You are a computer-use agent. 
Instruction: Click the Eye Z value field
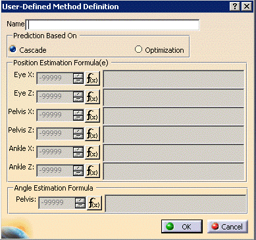pyautogui.click(x=55, y=97)
